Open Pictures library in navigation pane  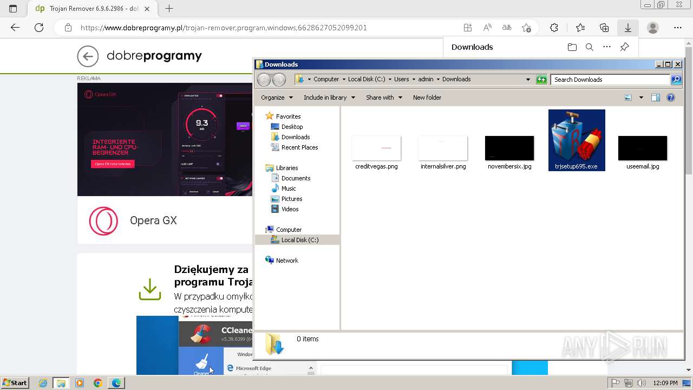292,199
